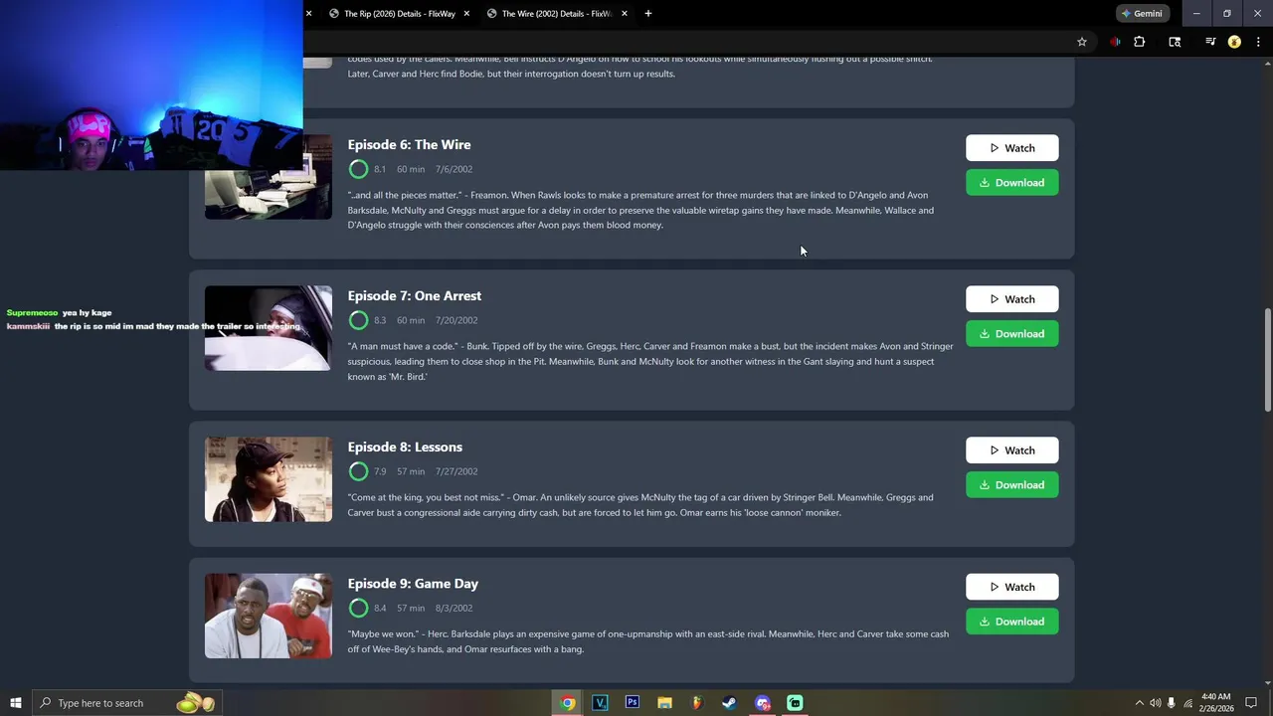This screenshot has height=716, width=1273.
Task: Open the Chrome profile avatar
Action: coord(1234,42)
